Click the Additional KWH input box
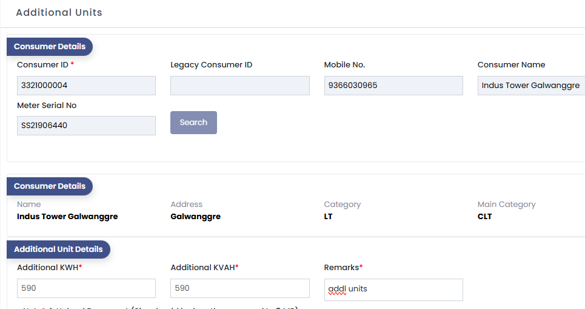585x309 pixels. (86, 288)
